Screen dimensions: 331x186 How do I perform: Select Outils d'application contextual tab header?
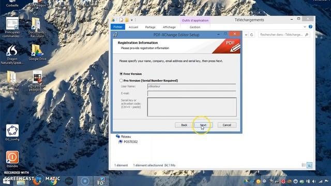(x=195, y=21)
